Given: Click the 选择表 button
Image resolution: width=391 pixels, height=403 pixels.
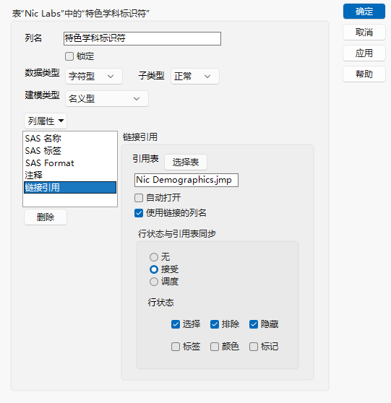Looking at the screenshot, I should pos(186,162).
